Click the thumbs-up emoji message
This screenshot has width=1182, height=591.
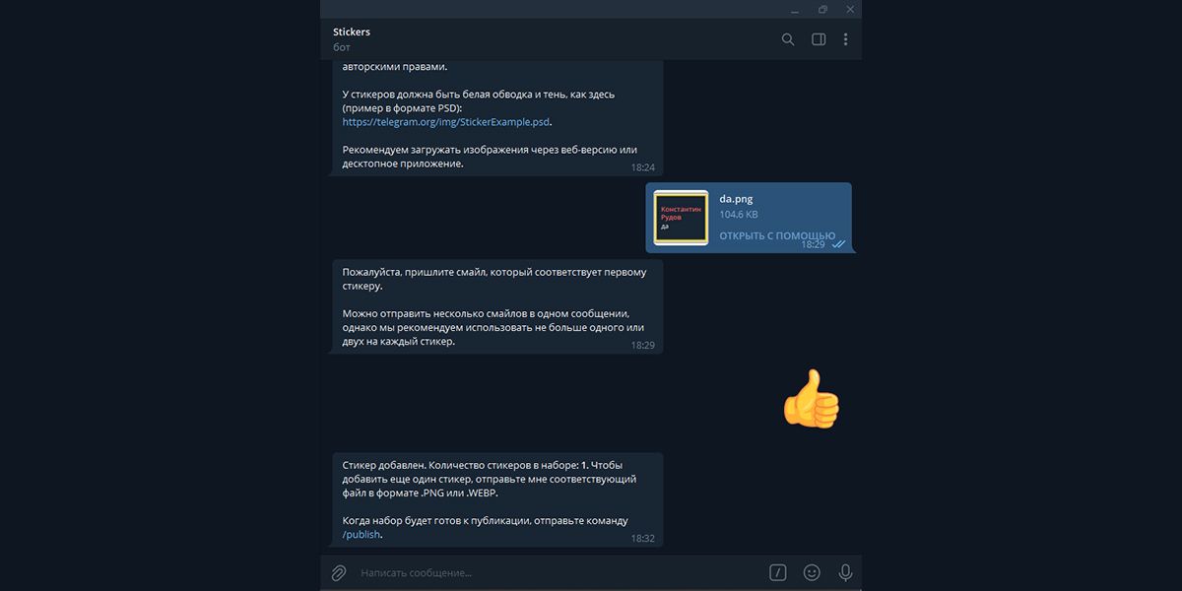pyautogui.click(x=812, y=399)
